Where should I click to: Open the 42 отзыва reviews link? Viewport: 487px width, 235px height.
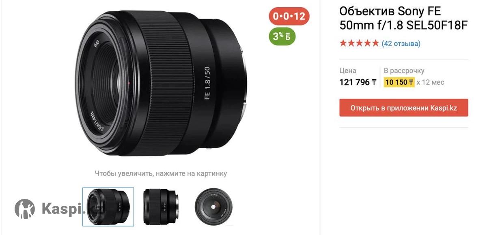[x=401, y=43]
